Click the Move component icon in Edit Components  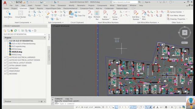pos(55,12)
